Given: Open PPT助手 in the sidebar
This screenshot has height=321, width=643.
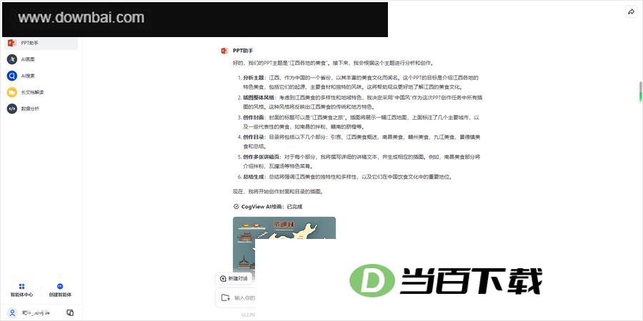Looking at the screenshot, I should tap(41, 43).
